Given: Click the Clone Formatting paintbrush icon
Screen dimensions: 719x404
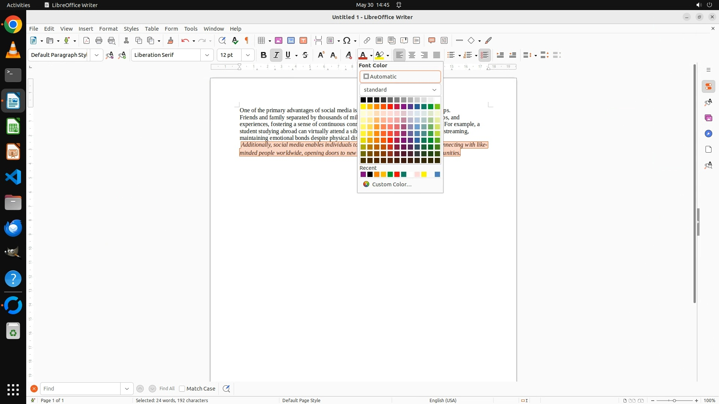Looking at the screenshot, I should click(170, 40).
